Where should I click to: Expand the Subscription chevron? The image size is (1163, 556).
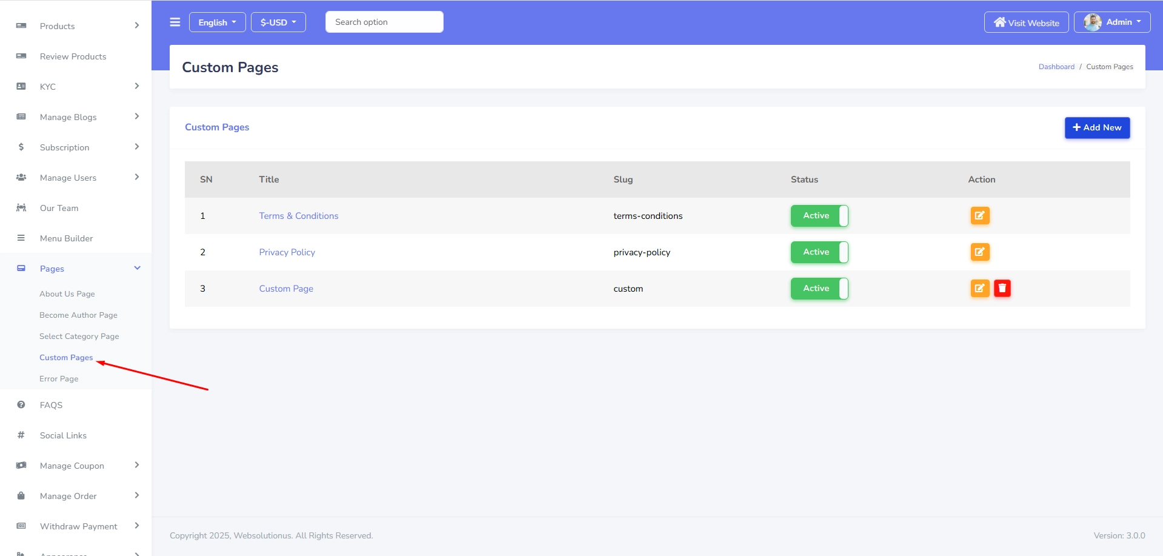point(137,147)
